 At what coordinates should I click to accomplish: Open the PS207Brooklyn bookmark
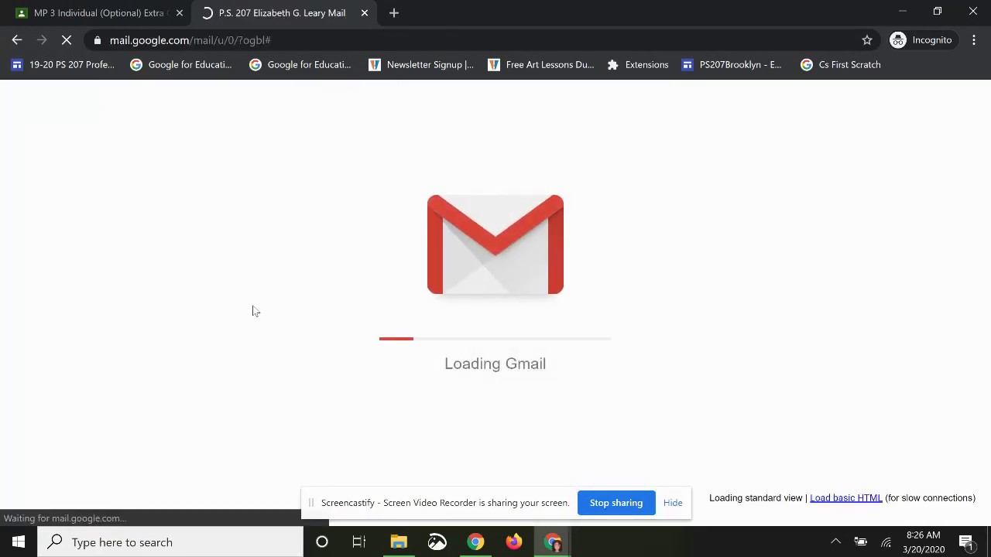click(732, 65)
